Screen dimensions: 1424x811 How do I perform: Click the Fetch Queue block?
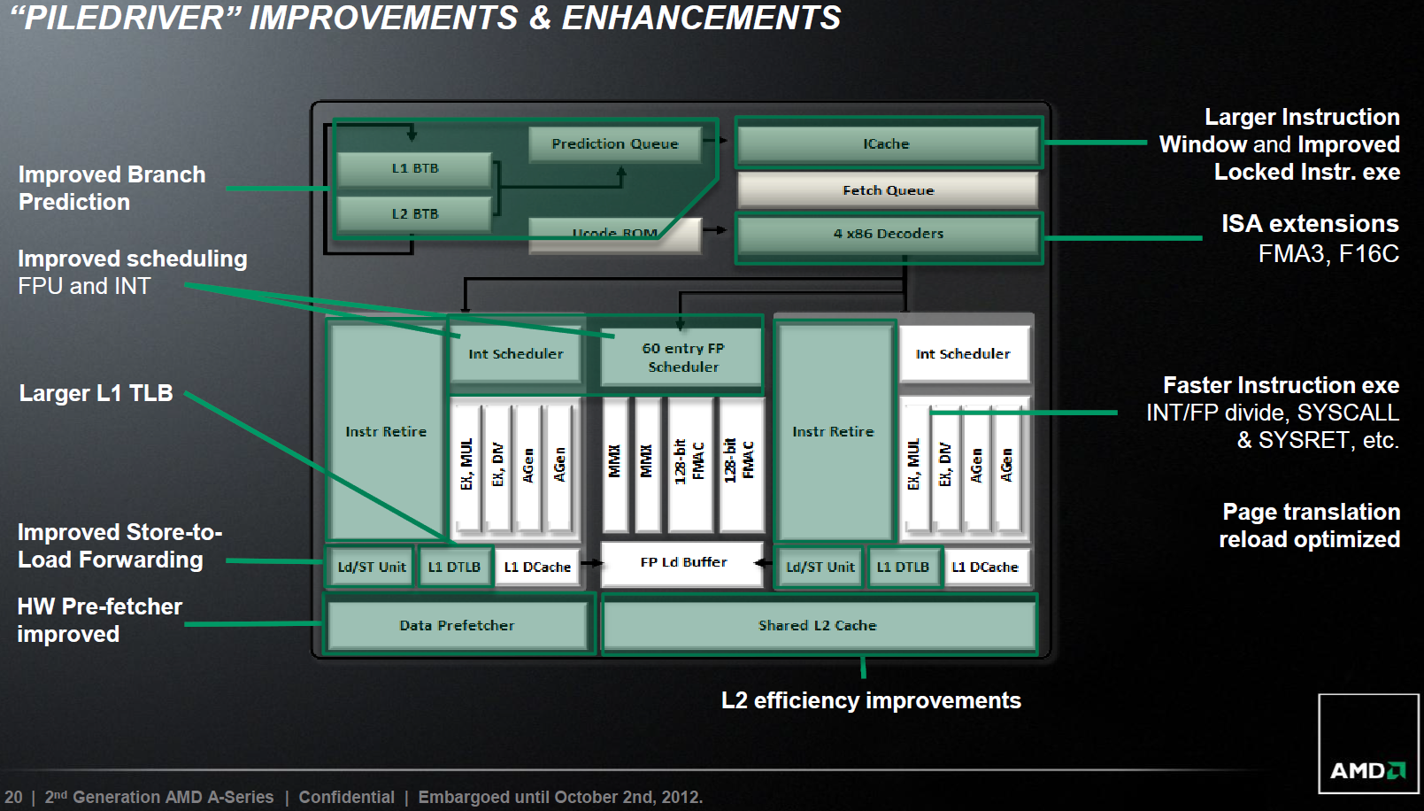point(888,190)
